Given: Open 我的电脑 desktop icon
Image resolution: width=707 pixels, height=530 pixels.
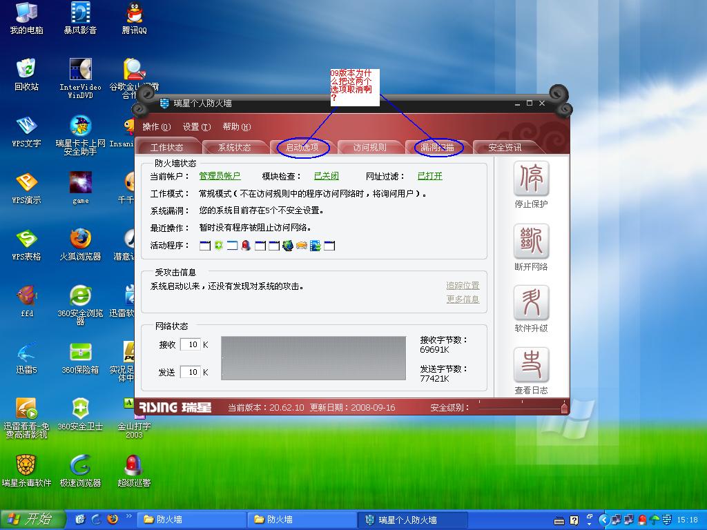Looking at the screenshot, I should click(27, 19).
